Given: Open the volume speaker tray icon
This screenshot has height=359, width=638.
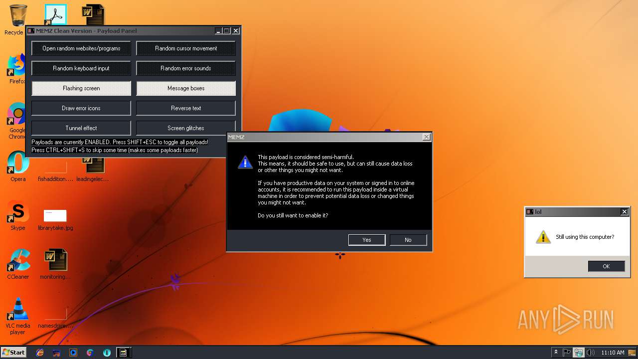Looking at the screenshot, I should 591,353.
